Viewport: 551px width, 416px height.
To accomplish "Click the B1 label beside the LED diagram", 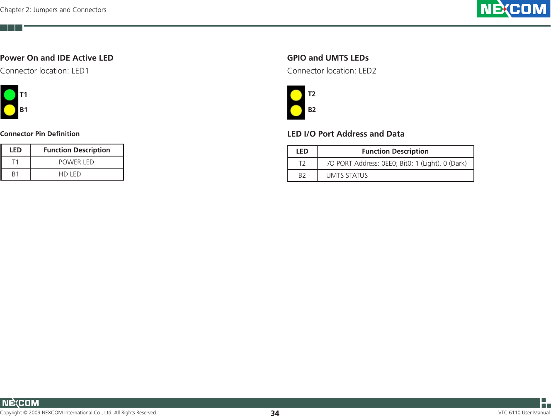I will click(24, 110).
